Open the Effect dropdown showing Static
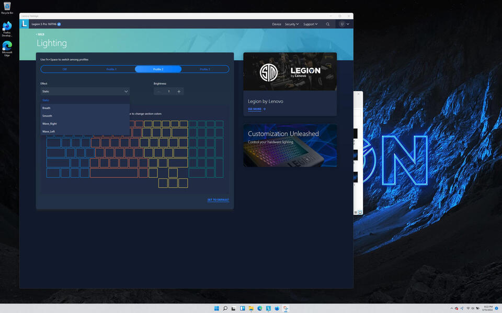Viewport: 502px width, 313px height. click(85, 91)
